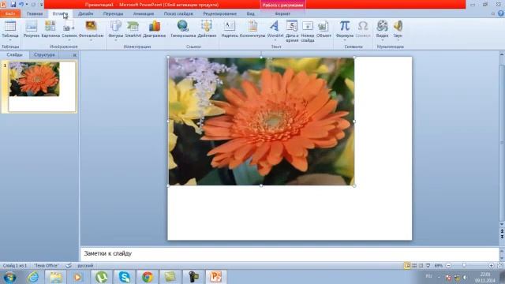
Task: Add a hyperlink with the Гиперссылка icon
Action: tap(183, 29)
